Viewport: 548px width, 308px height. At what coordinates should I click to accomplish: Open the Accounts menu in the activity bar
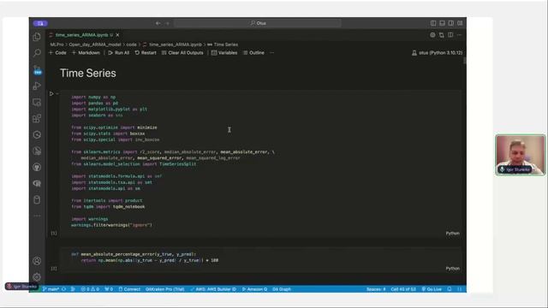(x=37, y=261)
